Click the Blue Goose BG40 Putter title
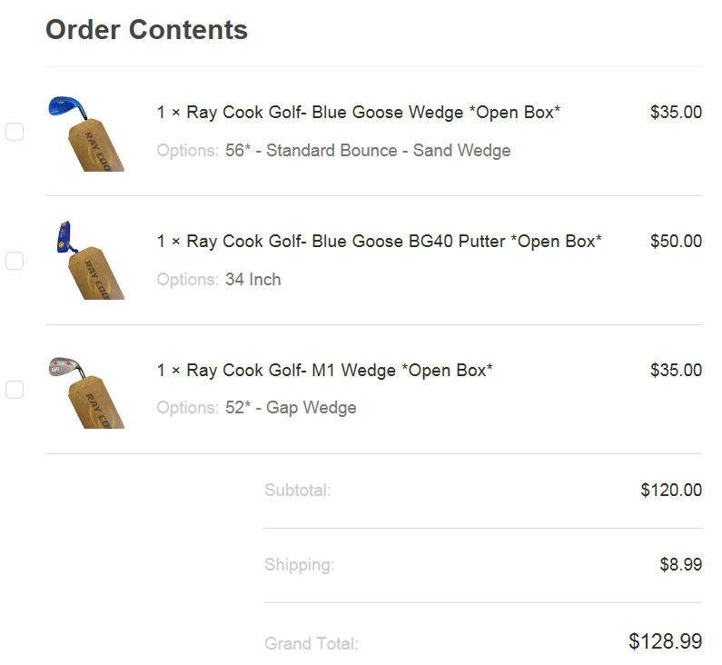The image size is (722, 665). point(380,242)
